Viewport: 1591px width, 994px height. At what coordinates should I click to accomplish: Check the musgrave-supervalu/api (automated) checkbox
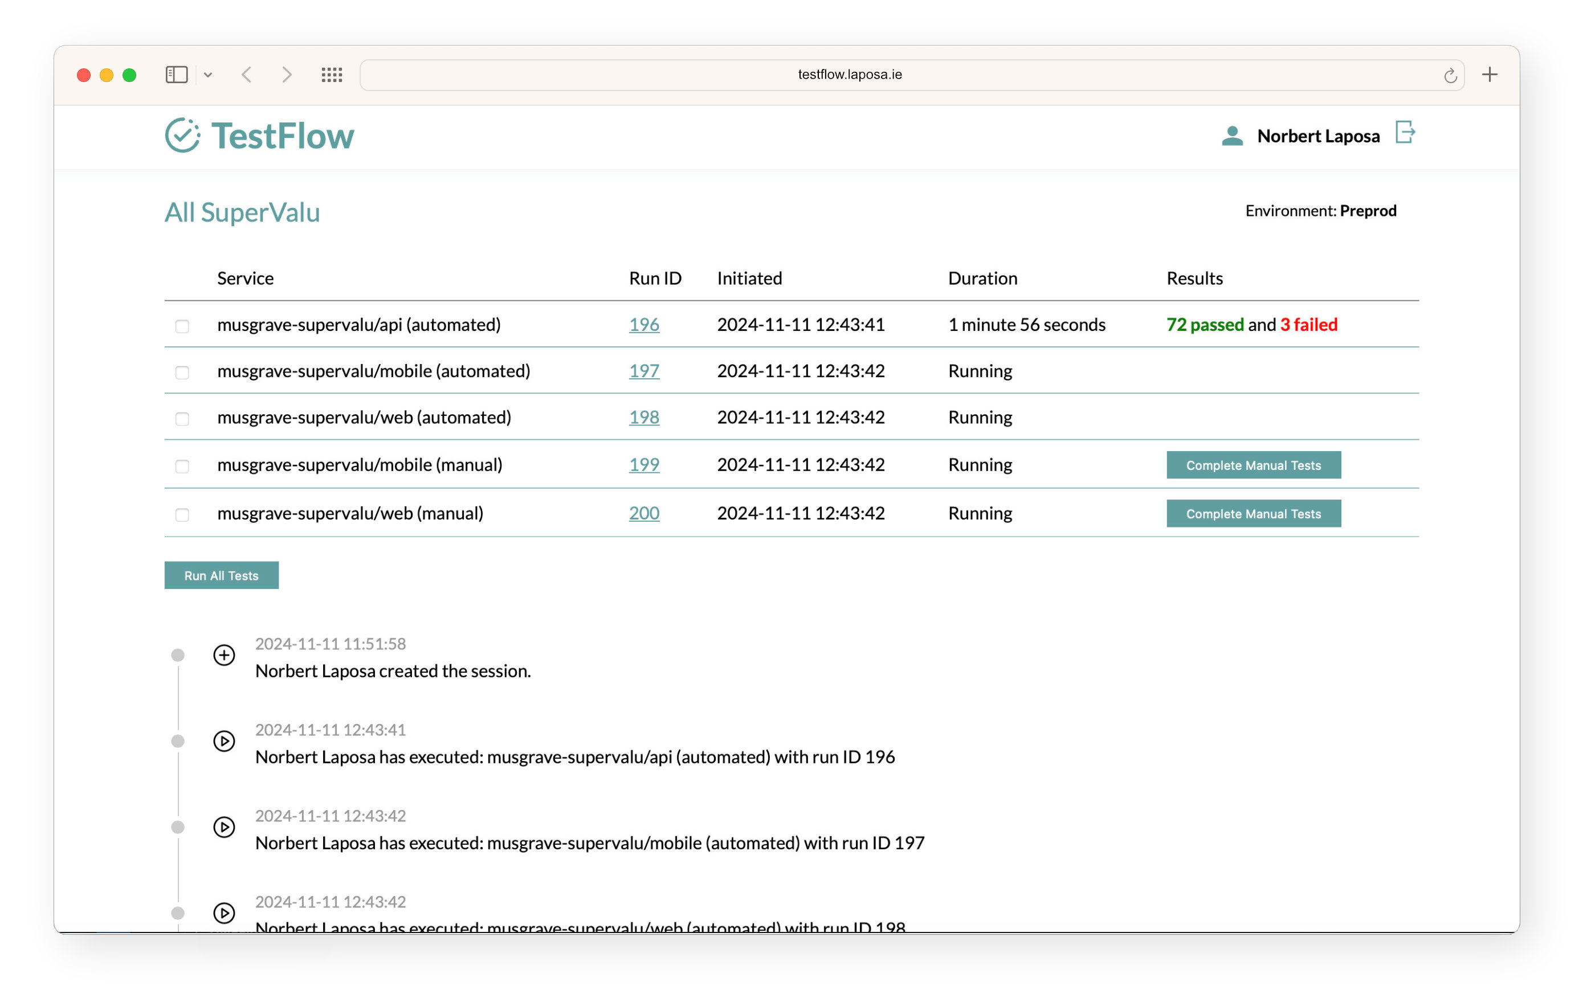click(x=182, y=326)
